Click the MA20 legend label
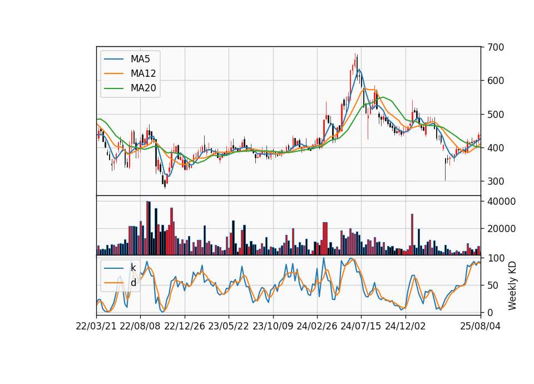The width and height of the screenshot is (534, 384). click(143, 88)
